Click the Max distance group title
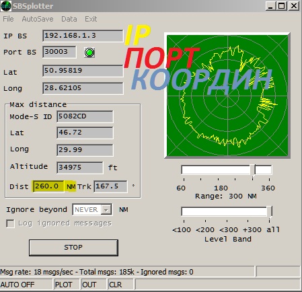The width and height of the screenshot is (302, 292). pyautogui.click(x=38, y=104)
